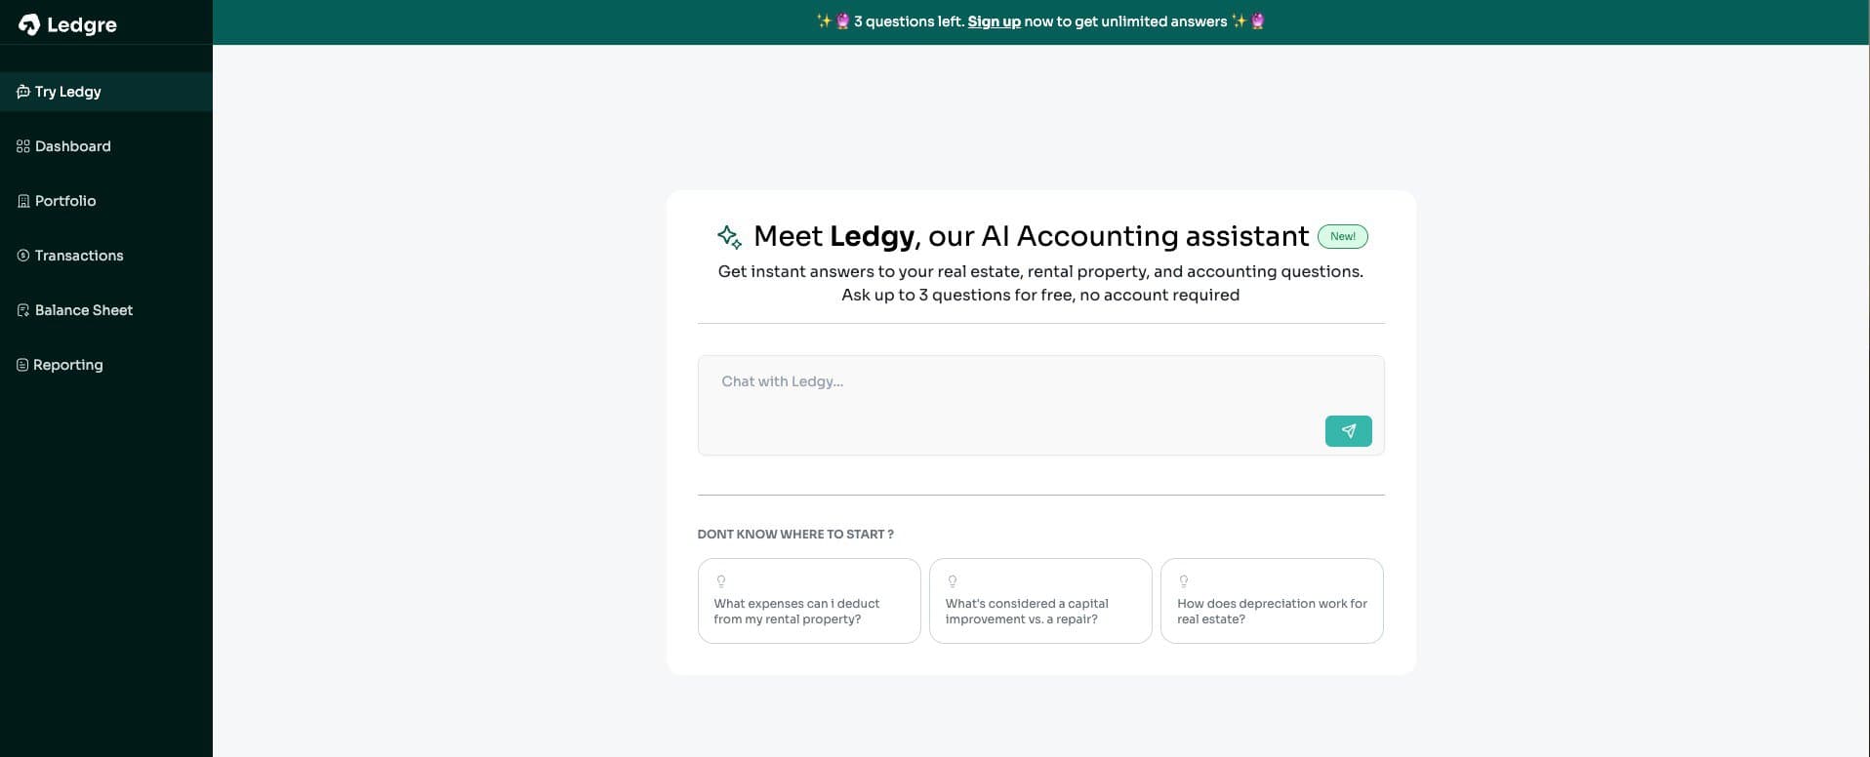1870x757 pixels.
Task: Choose the capital improvement vs repair suggestion
Action: [1039, 601]
